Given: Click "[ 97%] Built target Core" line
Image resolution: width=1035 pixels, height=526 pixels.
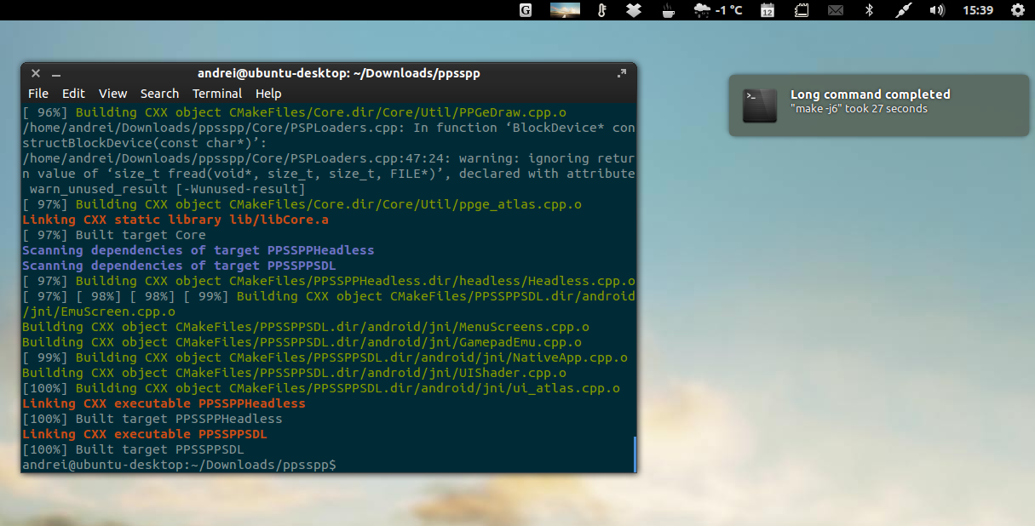Looking at the screenshot, I should [114, 235].
